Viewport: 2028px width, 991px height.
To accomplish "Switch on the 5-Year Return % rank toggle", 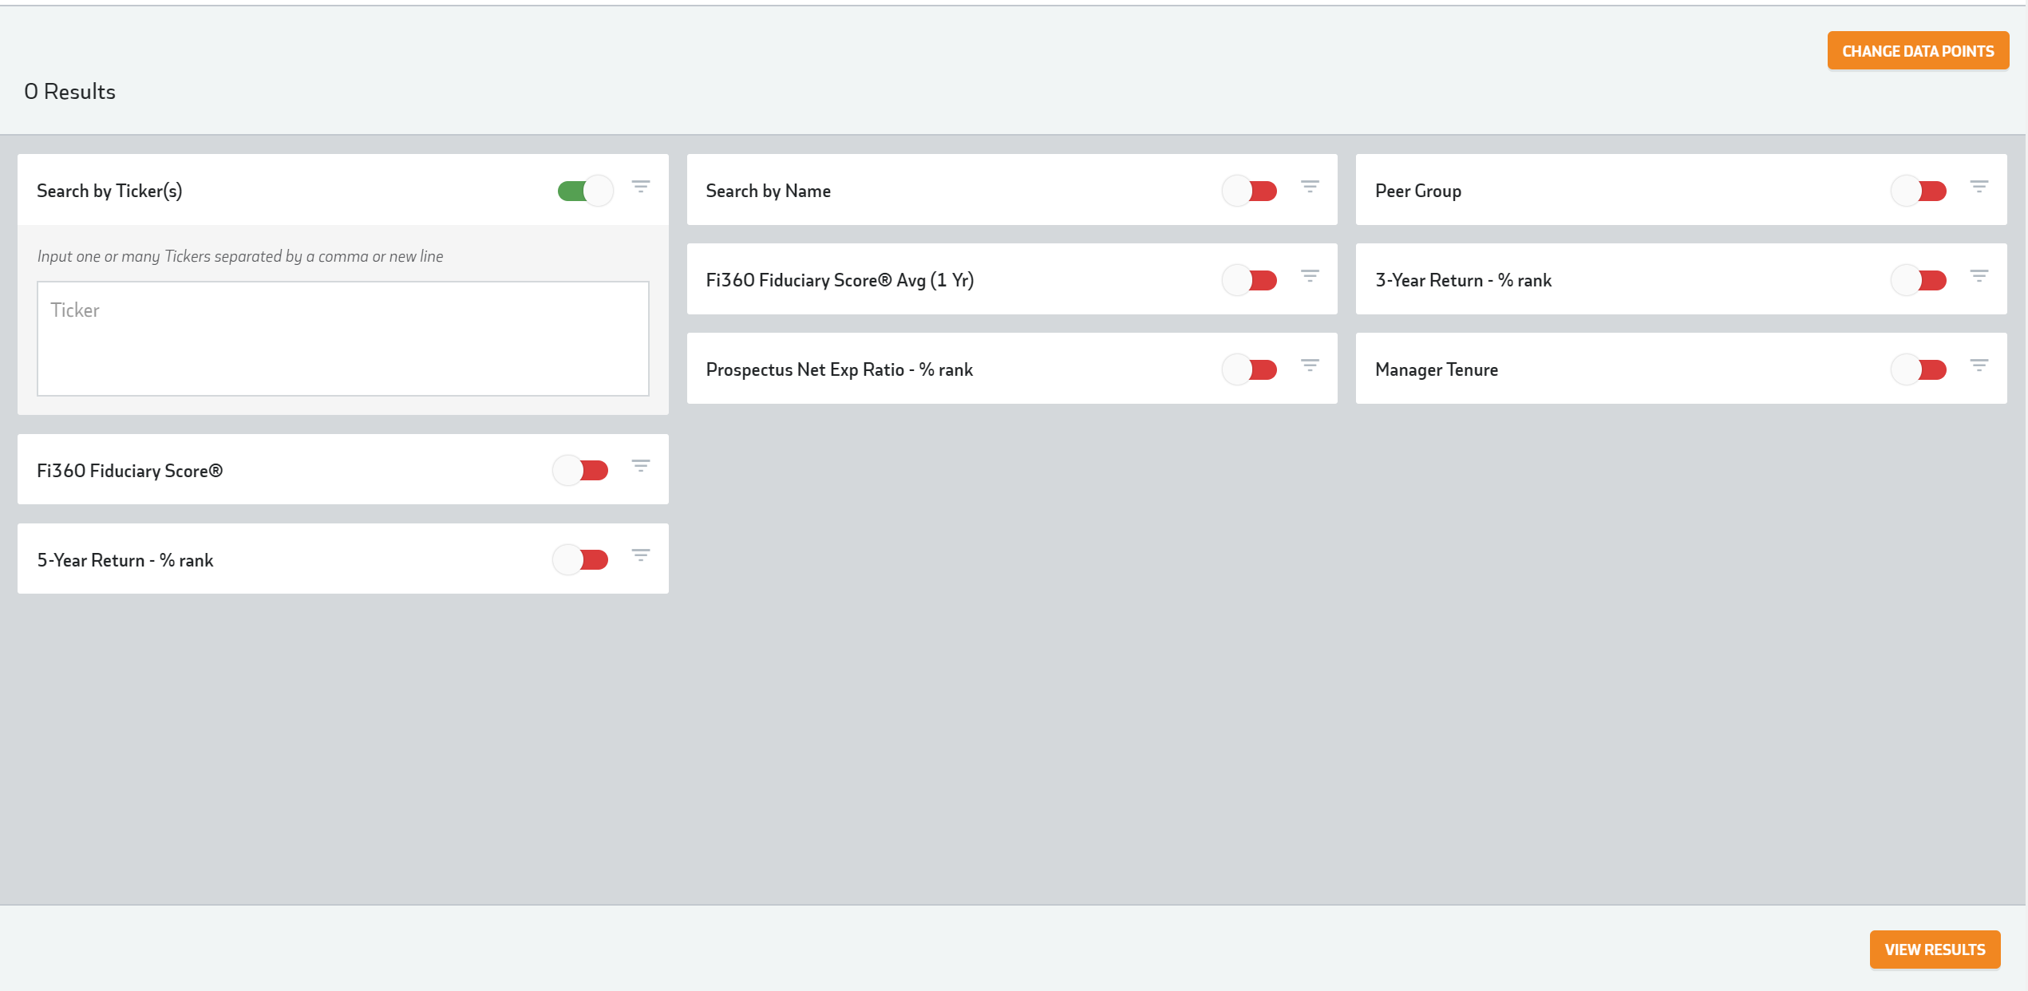I will point(581,560).
